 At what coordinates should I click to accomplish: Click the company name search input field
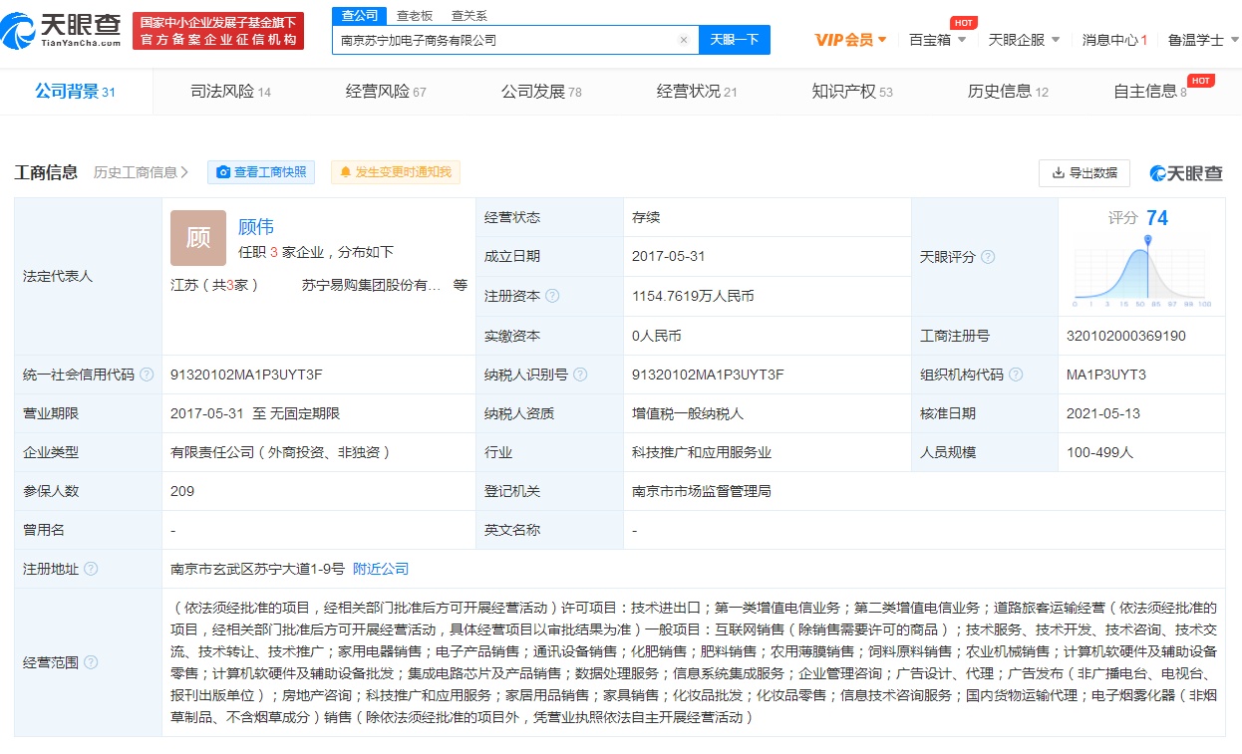pos(506,40)
